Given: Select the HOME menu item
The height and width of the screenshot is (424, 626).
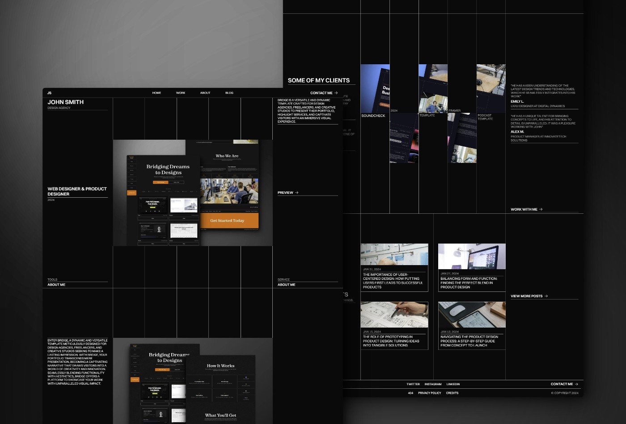Looking at the screenshot, I should point(156,93).
